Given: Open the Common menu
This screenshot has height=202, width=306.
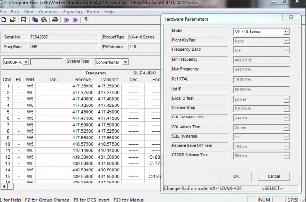Looking at the screenshot, I should point(48,11).
